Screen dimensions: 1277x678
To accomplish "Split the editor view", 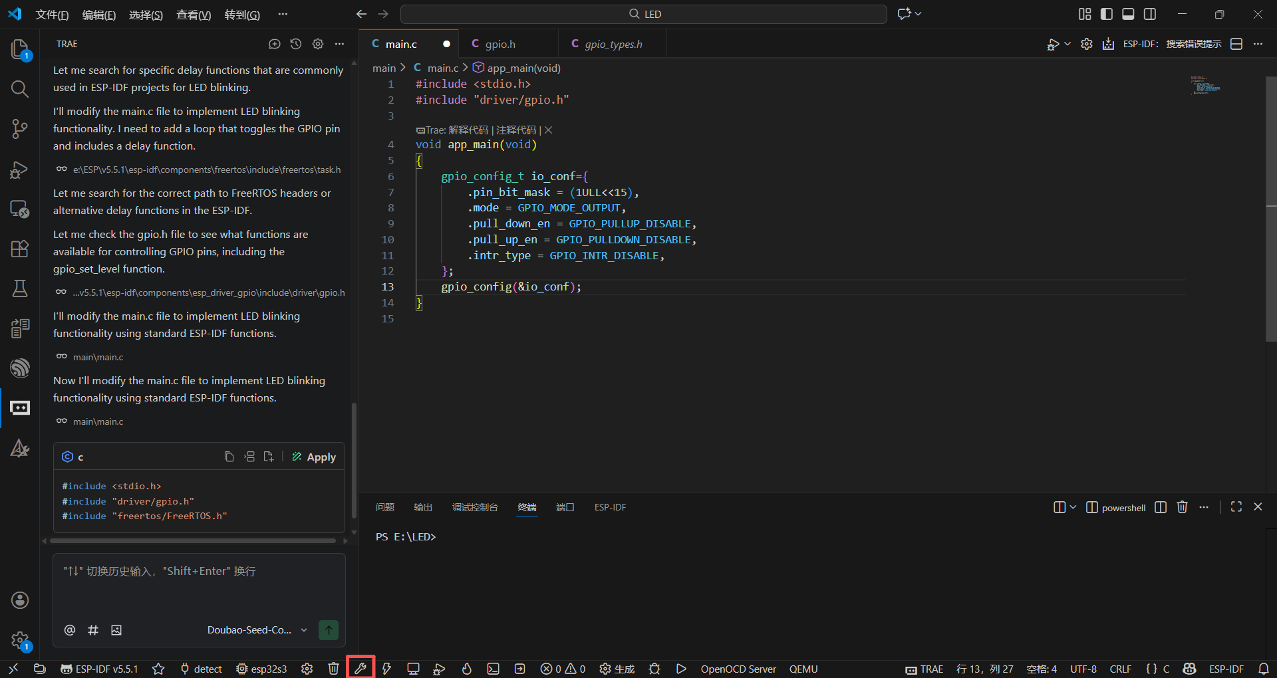I will [1236, 44].
